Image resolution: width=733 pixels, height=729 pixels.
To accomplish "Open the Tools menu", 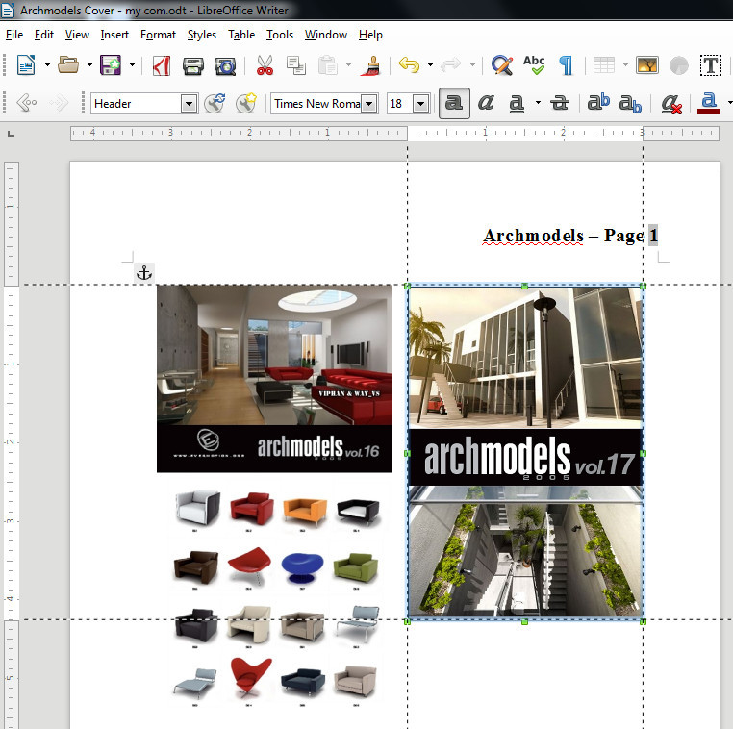I will click(x=280, y=35).
